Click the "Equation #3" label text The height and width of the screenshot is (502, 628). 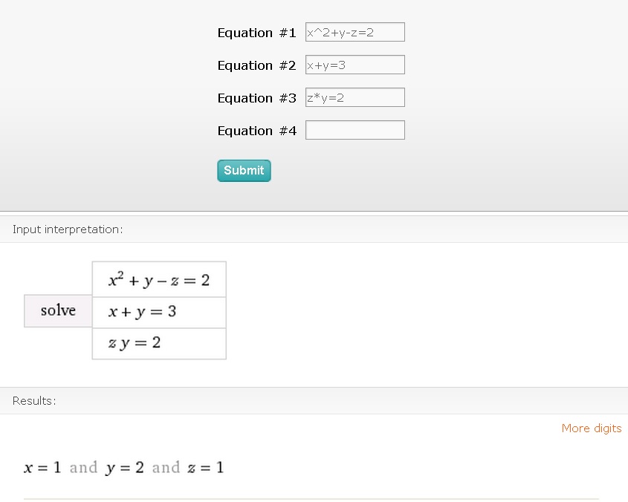tap(256, 98)
